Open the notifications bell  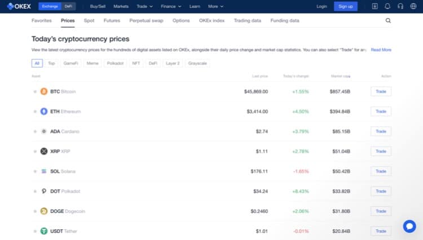387,6
